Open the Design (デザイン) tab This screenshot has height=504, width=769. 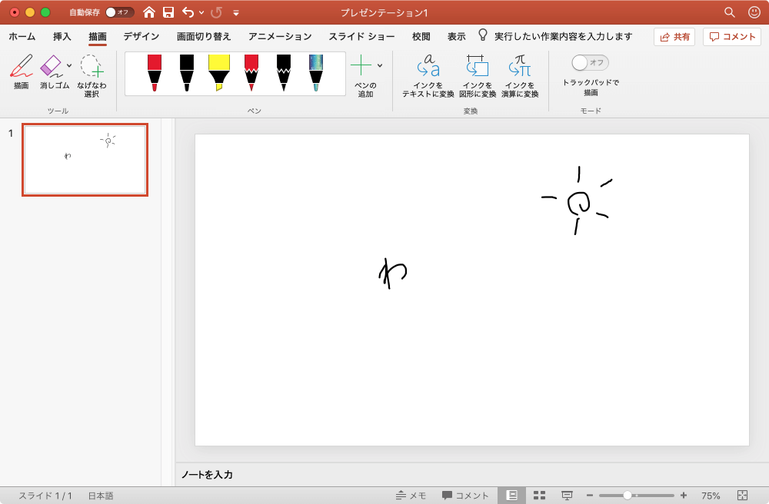click(141, 36)
